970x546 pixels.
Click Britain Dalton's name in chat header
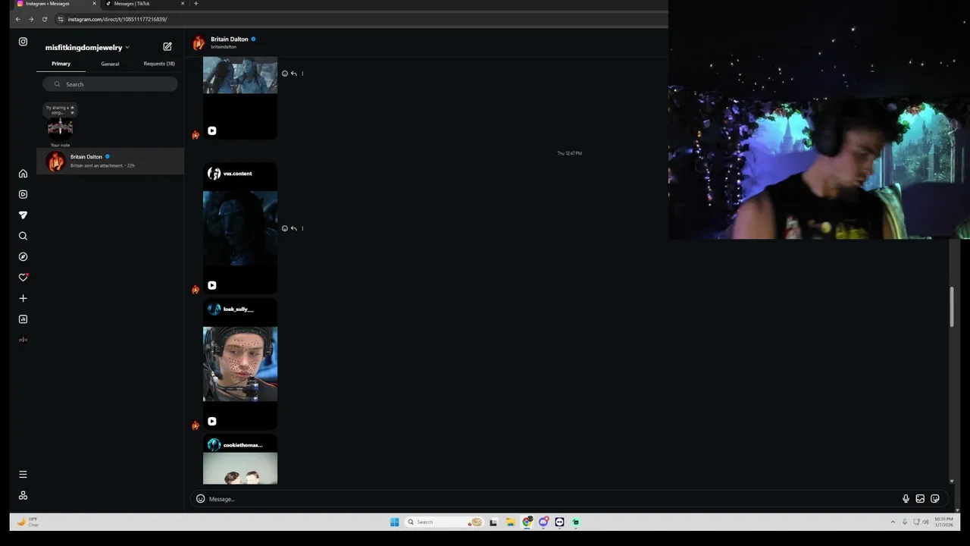[229, 39]
